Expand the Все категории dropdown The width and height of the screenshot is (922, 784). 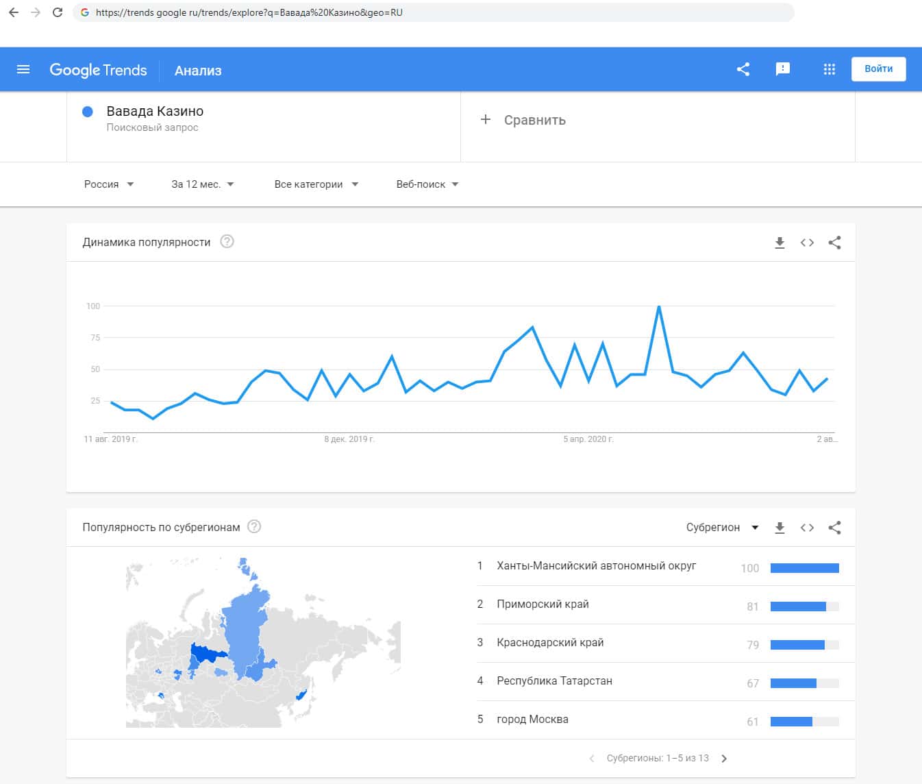[x=316, y=184]
